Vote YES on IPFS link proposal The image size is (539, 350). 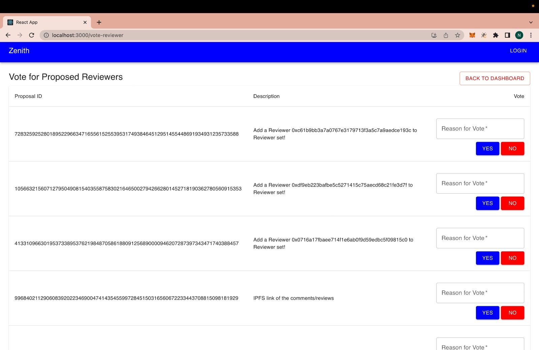pos(487,313)
